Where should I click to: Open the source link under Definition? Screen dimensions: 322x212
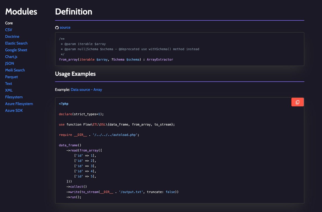tap(65, 27)
